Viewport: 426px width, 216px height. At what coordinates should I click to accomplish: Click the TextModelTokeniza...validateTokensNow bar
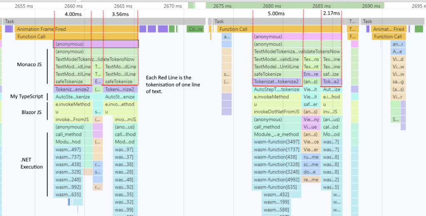point(297,52)
